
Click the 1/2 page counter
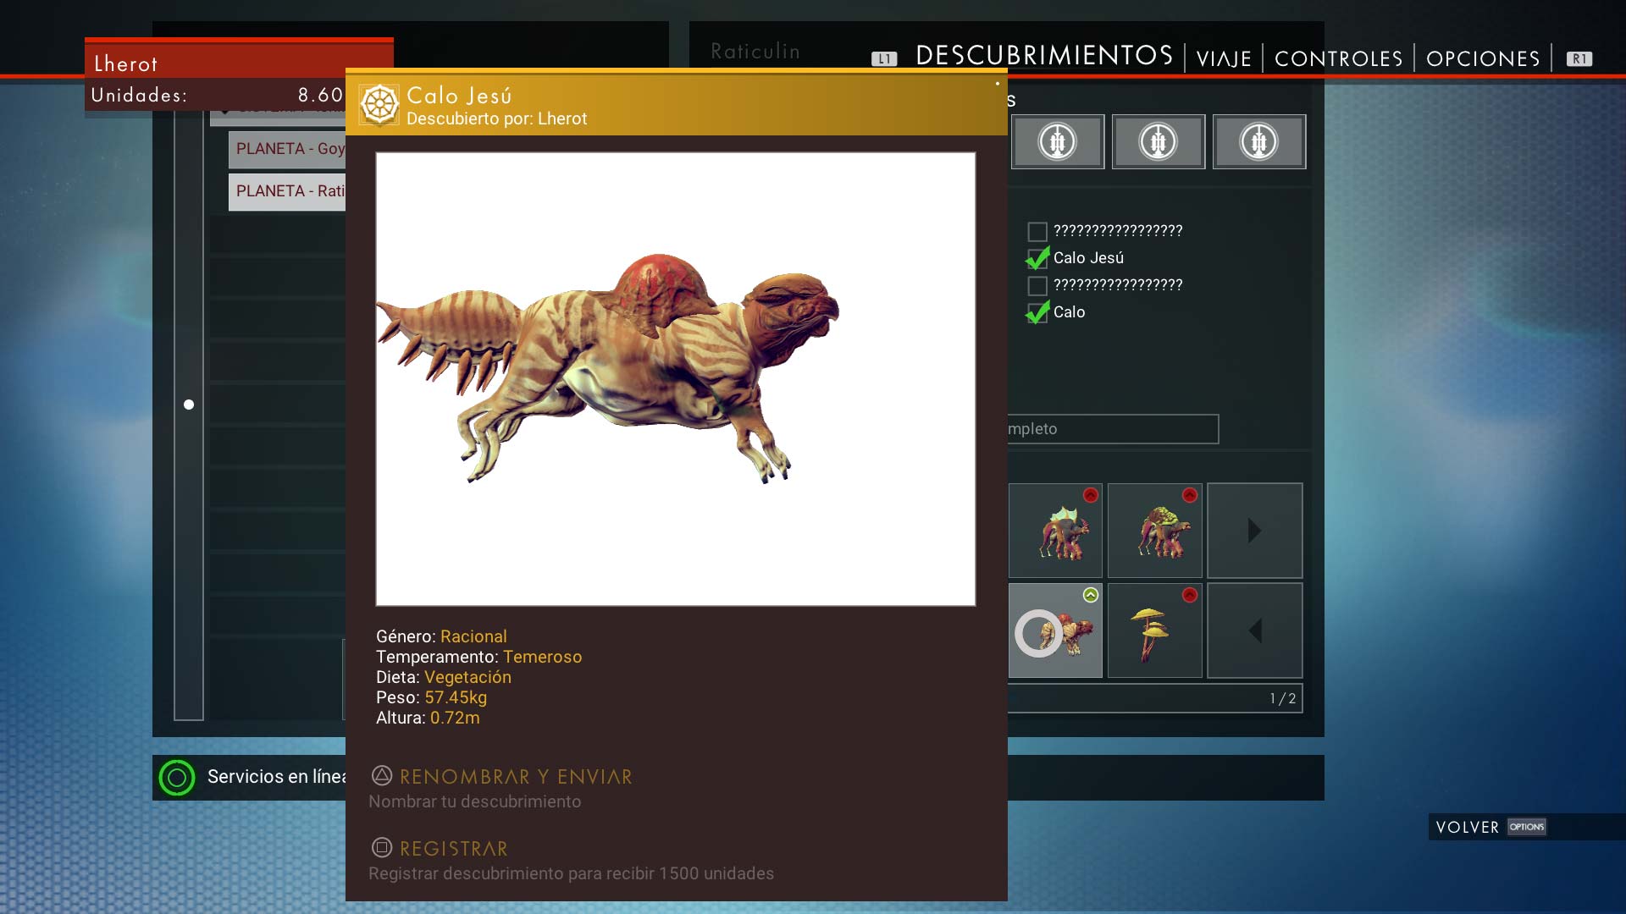coord(1282,698)
